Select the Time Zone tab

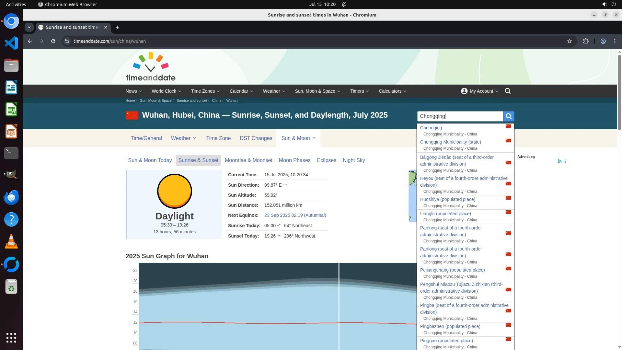[218, 138]
